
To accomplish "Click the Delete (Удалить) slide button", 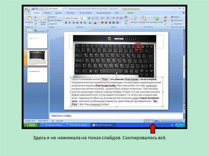I will [x=52, y=24].
